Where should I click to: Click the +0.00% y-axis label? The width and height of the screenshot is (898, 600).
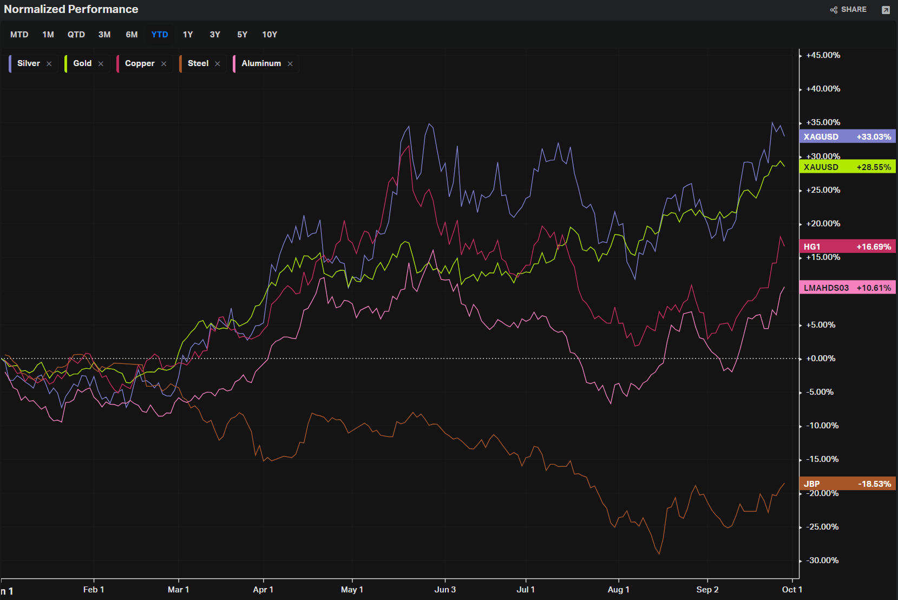point(821,358)
